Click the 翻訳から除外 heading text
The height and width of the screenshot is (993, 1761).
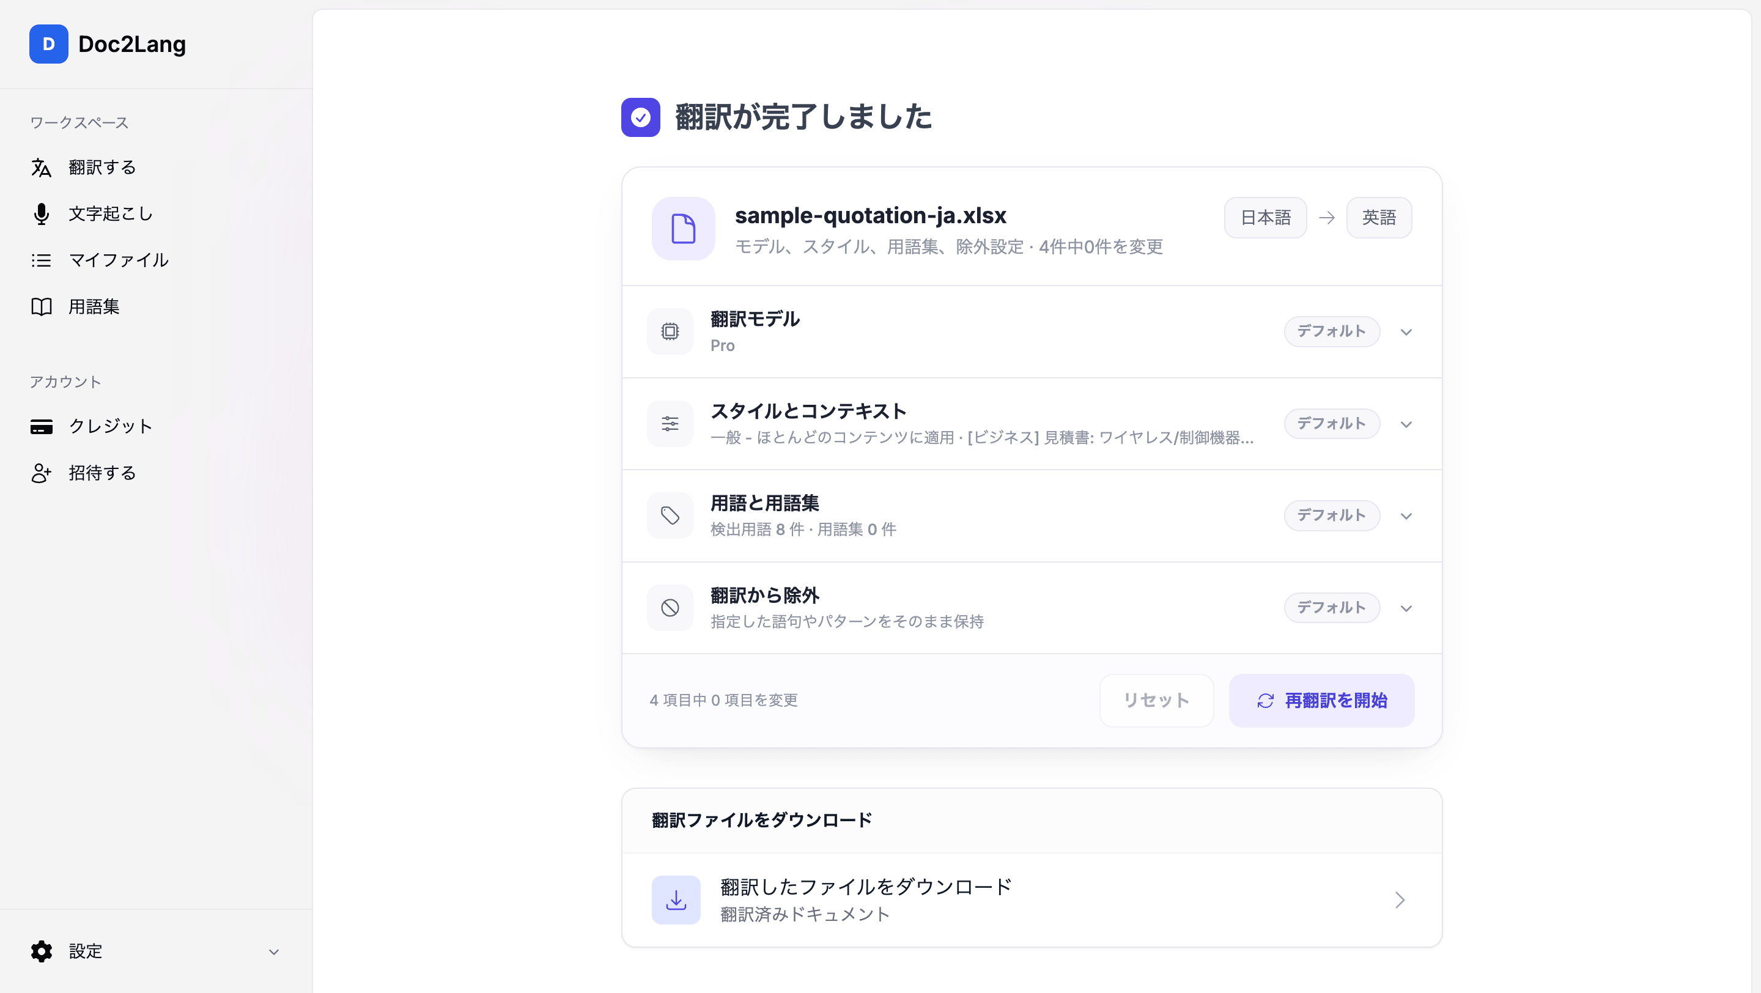pos(764,596)
